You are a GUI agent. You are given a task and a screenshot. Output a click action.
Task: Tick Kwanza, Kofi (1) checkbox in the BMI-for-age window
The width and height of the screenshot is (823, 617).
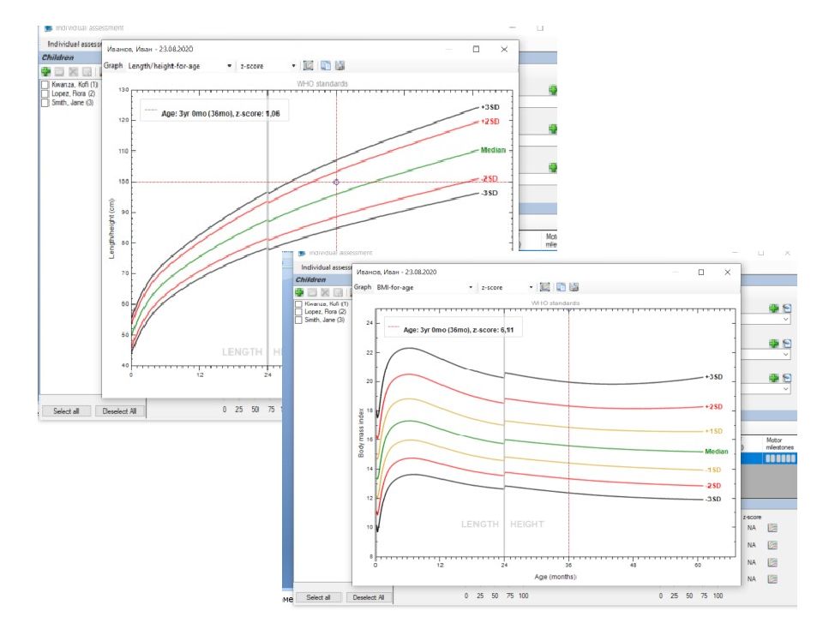coord(298,303)
